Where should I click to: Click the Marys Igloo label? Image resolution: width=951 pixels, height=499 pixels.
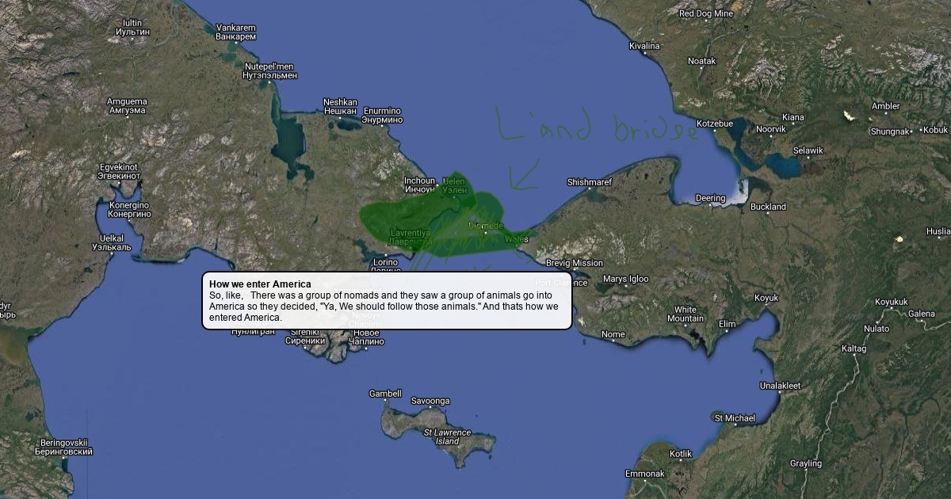625,279
